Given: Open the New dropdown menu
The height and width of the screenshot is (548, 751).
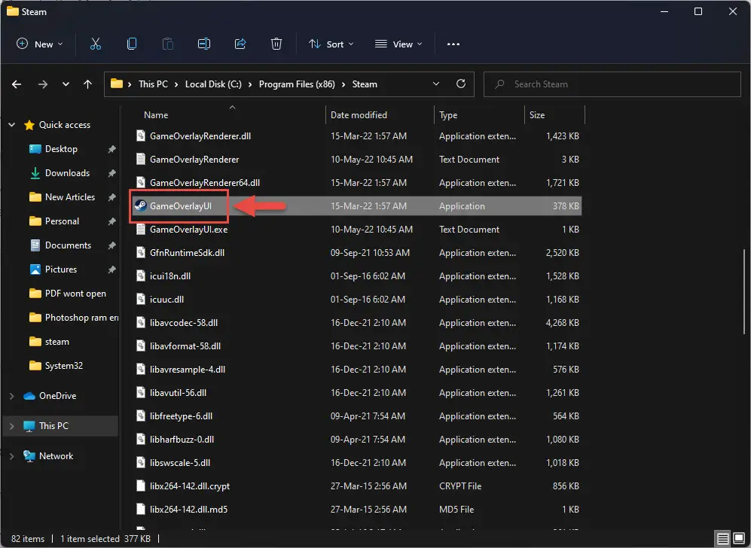Looking at the screenshot, I should [39, 44].
